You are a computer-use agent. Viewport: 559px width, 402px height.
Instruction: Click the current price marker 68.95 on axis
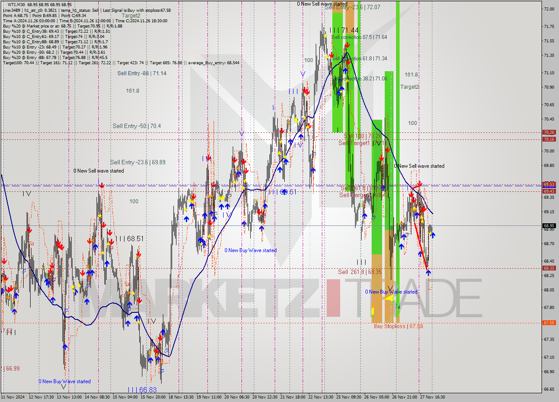tap(549, 226)
